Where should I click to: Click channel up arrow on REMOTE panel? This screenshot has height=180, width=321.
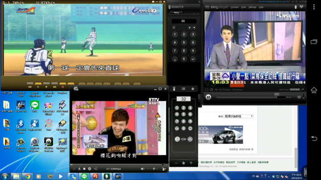pyautogui.click(x=189, y=28)
